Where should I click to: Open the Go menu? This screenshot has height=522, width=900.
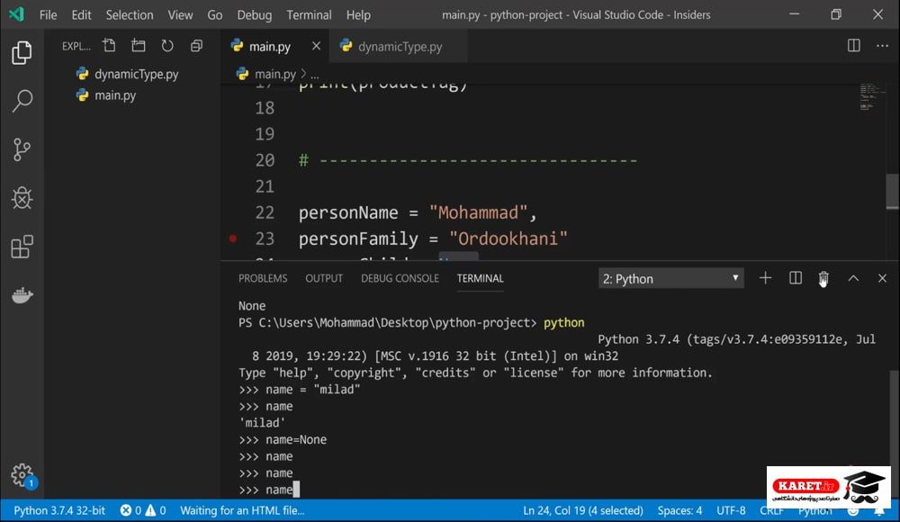(x=215, y=15)
